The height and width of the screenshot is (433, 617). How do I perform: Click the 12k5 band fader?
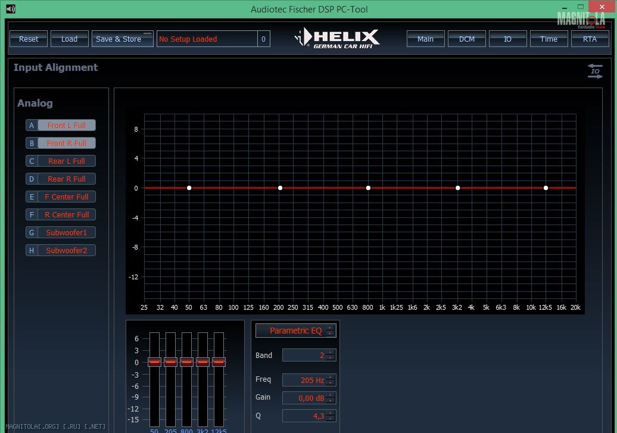pyautogui.click(x=219, y=362)
